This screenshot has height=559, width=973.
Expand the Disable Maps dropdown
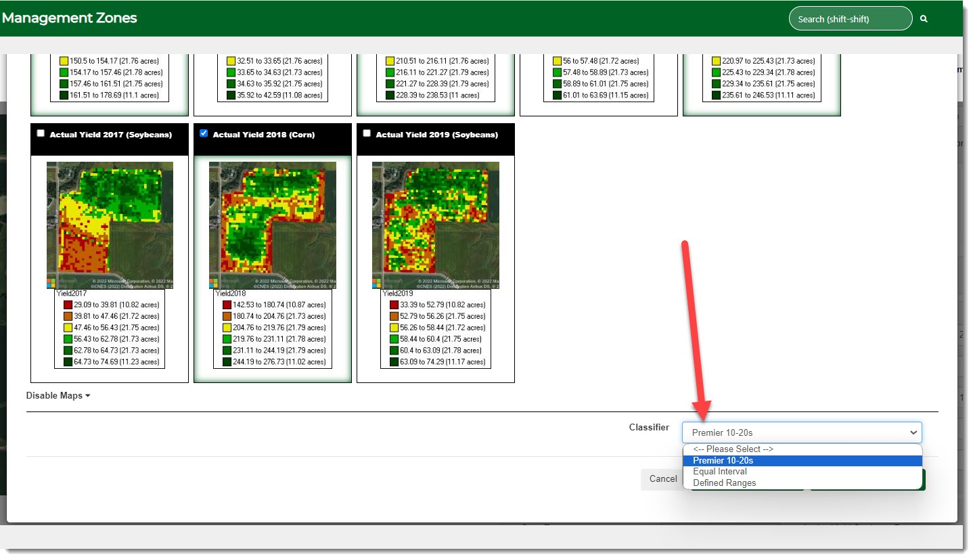(x=58, y=396)
